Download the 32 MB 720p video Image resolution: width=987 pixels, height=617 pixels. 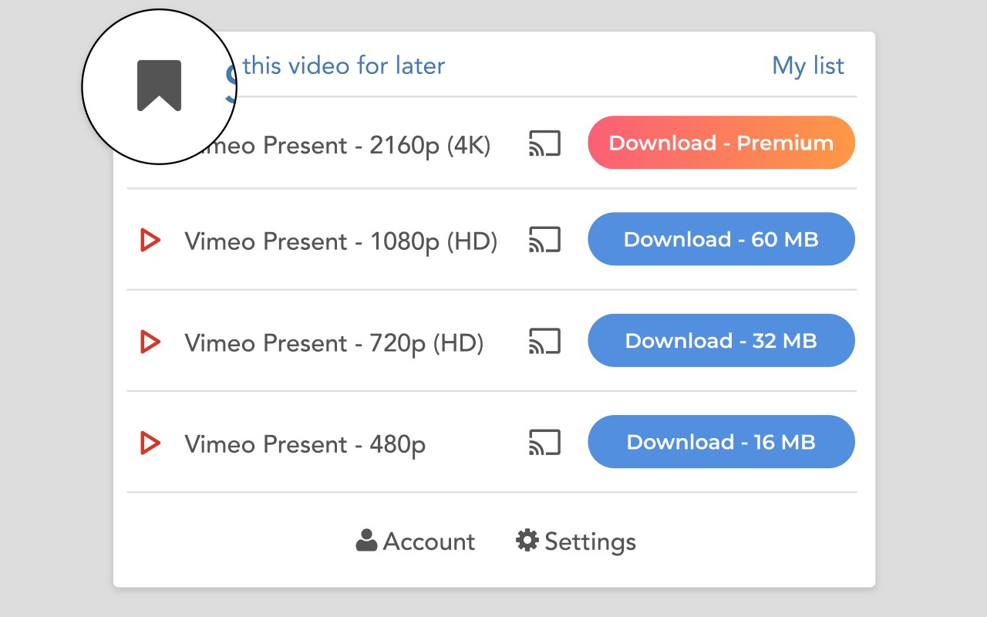(721, 341)
